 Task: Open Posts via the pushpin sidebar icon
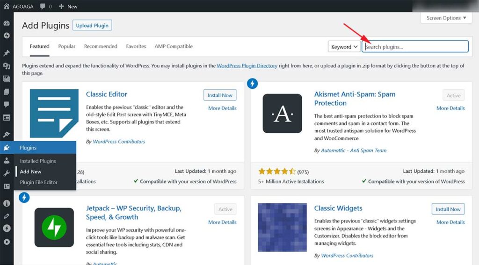point(7,53)
